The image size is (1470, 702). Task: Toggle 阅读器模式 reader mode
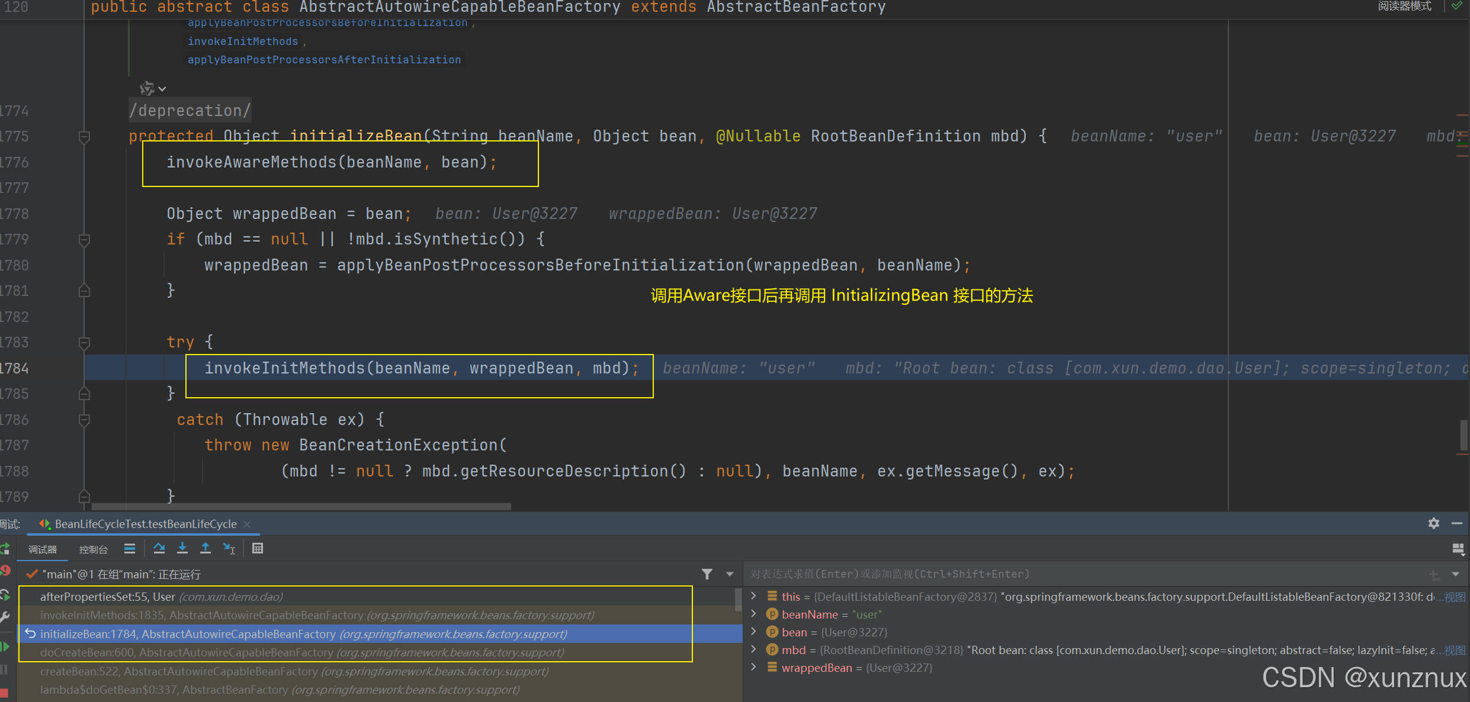click(1404, 6)
